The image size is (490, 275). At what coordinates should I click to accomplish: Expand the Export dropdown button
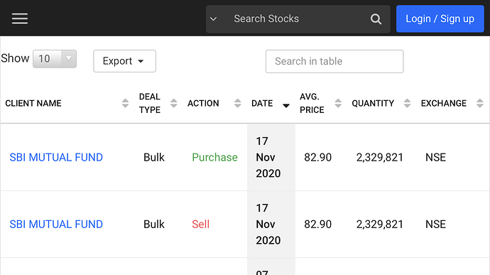124,61
